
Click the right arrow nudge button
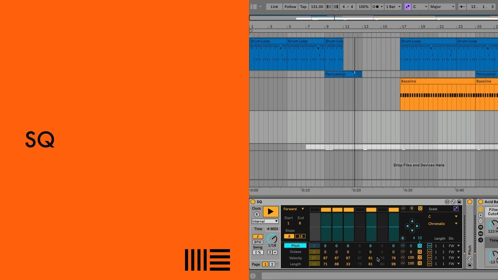(x=417, y=226)
